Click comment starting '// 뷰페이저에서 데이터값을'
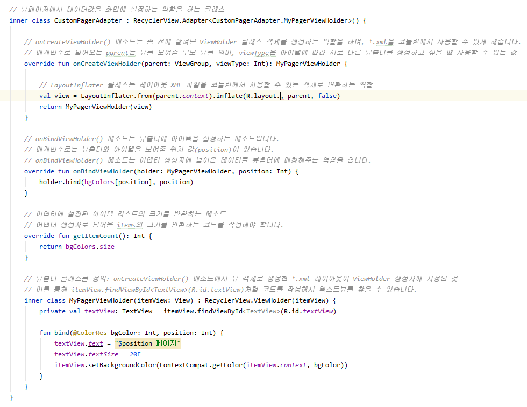The image size is (527, 407). 117,9
